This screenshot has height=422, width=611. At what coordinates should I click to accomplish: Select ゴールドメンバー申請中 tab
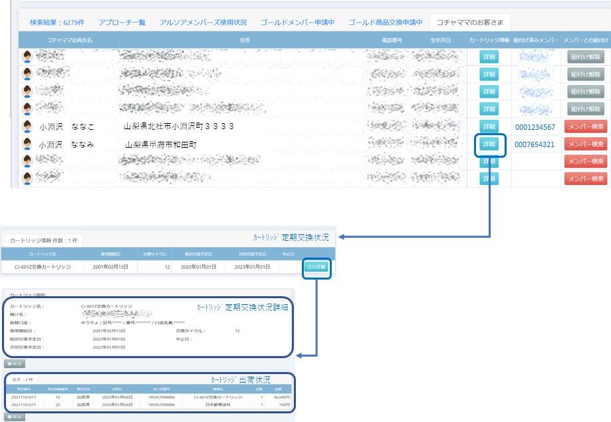tap(297, 22)
